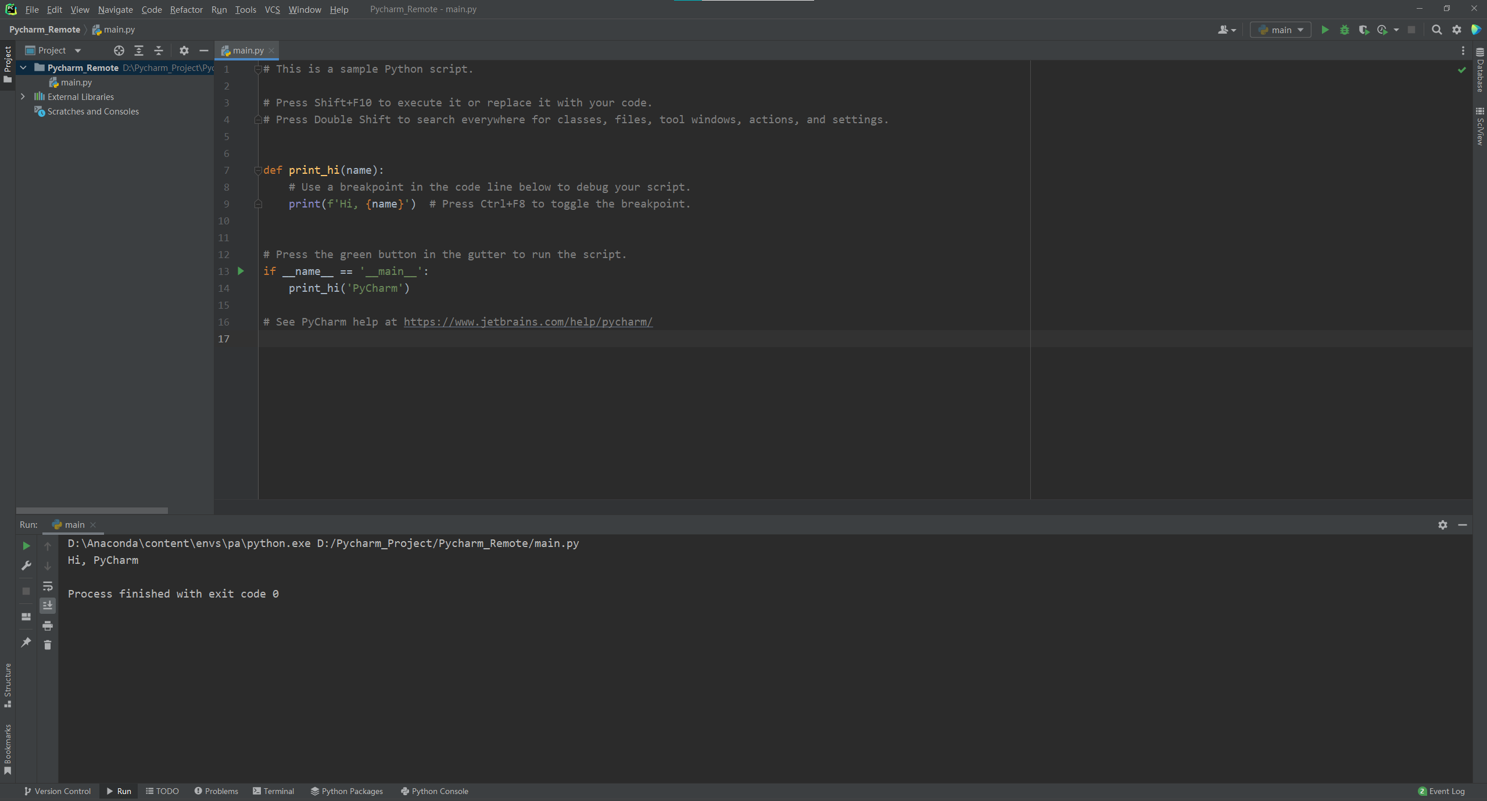Run with coverage icon in toolbar

click(1363, 30)
